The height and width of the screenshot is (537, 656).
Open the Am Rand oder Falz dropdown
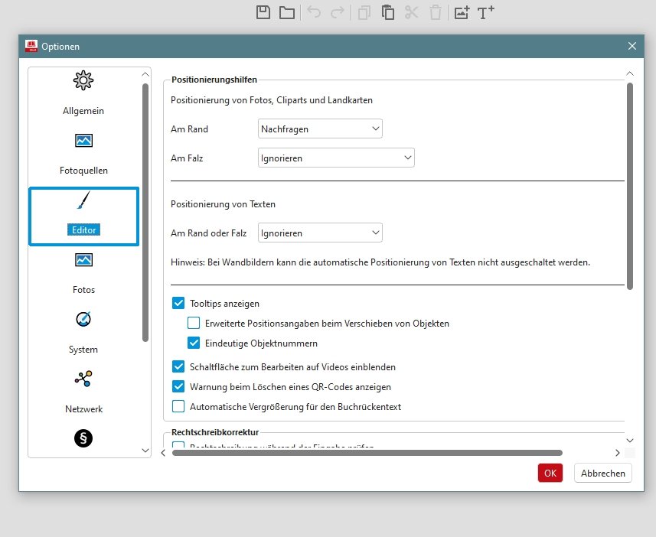coord(320,233)
